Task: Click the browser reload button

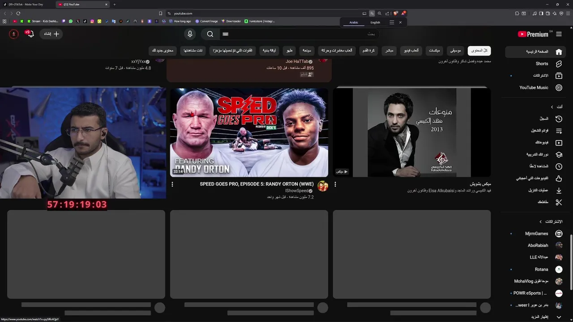Action: coord(18,13)
